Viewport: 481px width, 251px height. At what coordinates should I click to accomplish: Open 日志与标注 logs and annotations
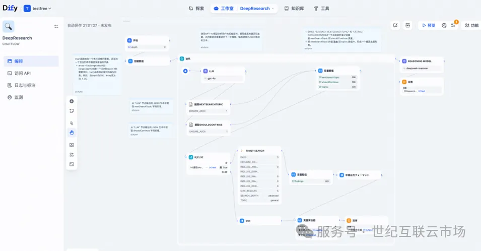[25, 85]
